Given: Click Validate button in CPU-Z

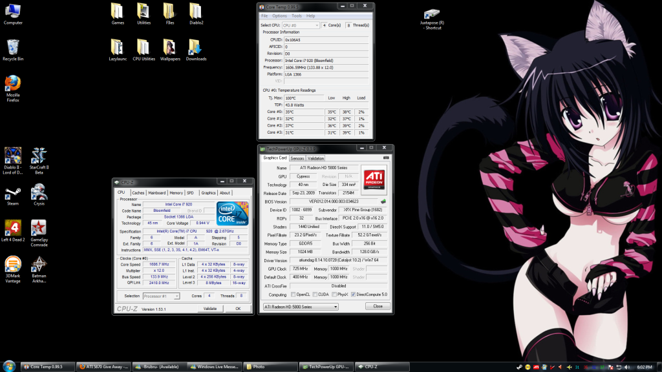Looking at the screenshot, I should pos(210,309).
